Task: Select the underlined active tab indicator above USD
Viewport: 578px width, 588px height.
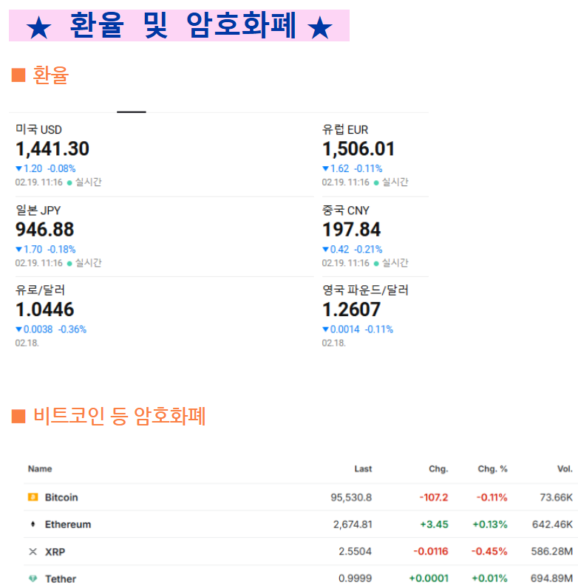Action: pyautogui.click(x=132, y=112)
